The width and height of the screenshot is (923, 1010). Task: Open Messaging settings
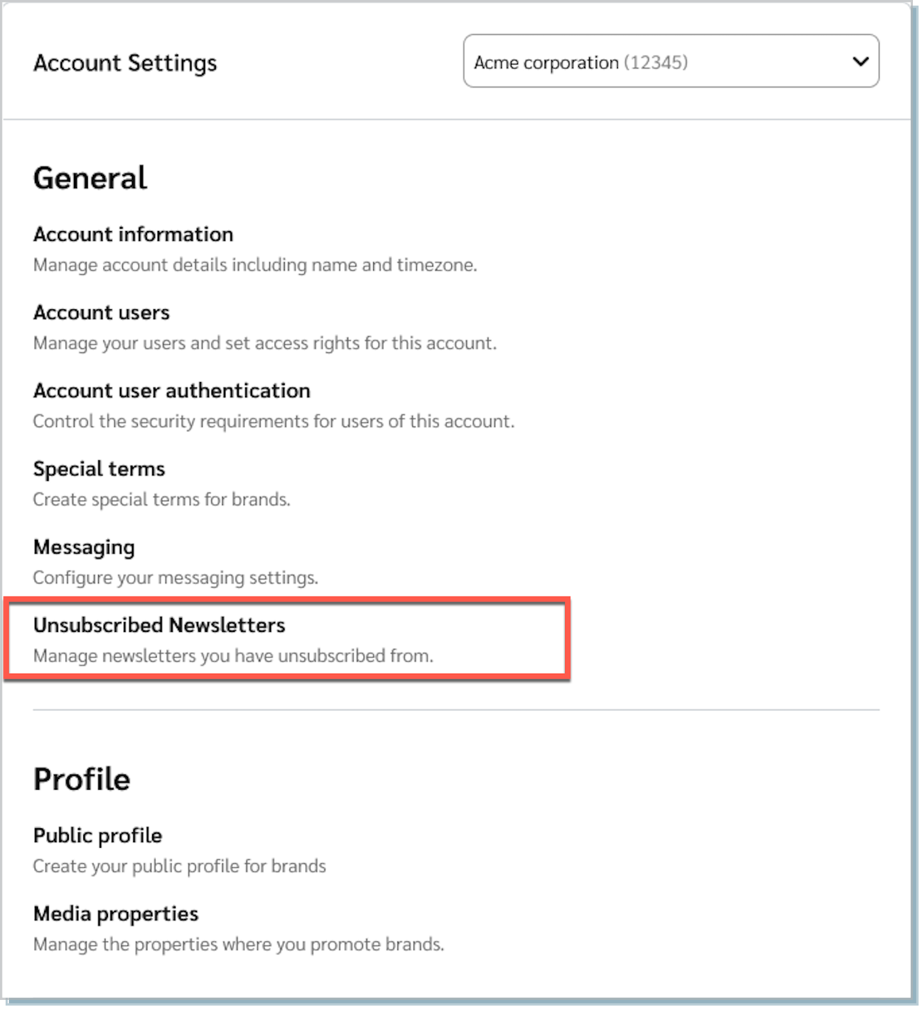pos(84,547)
